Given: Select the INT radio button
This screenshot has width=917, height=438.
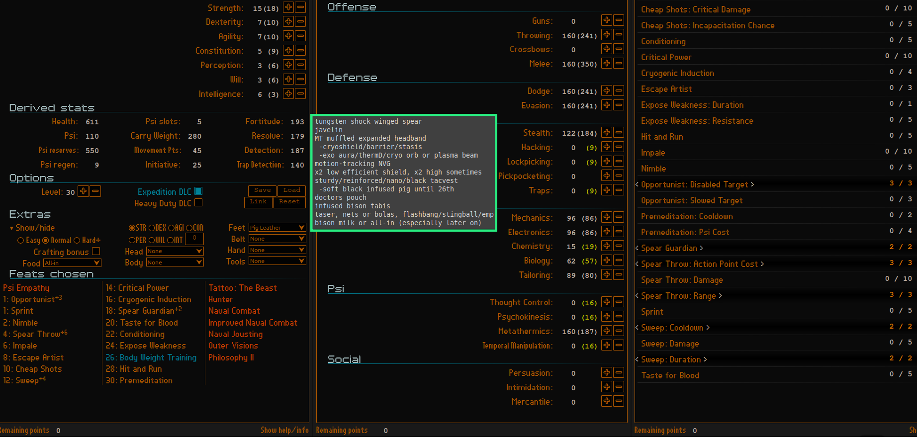Looking at the screenshot, I should (170, 240).
